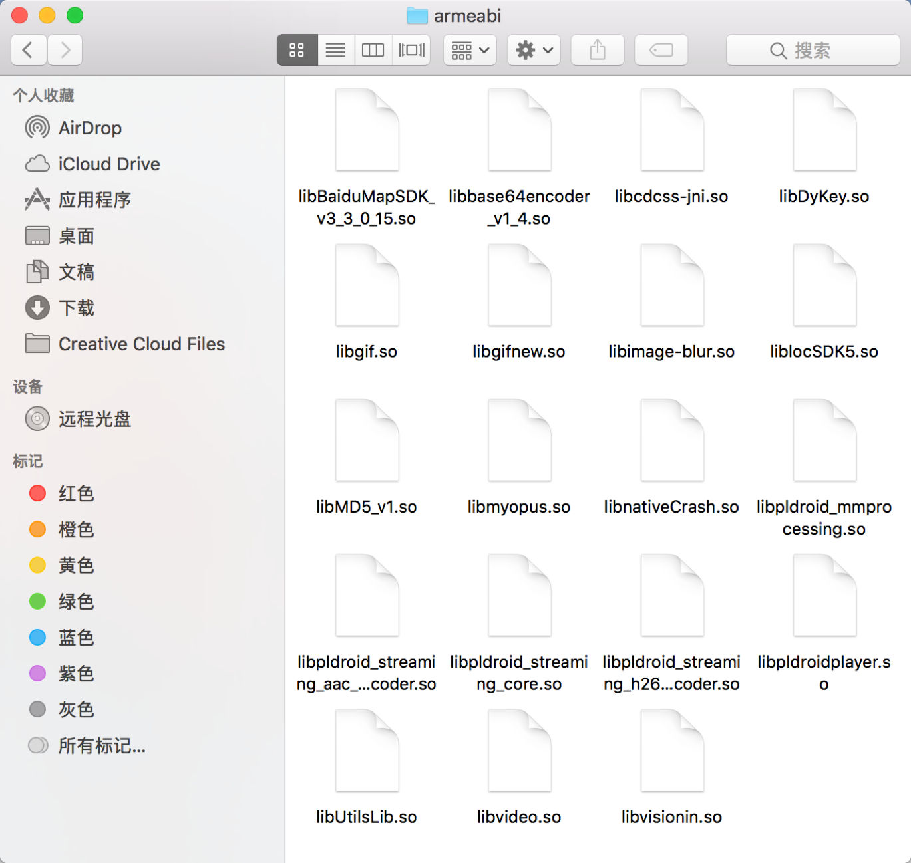
Task: Click the libgif.so filename label
Action: [x=367, y=352]
